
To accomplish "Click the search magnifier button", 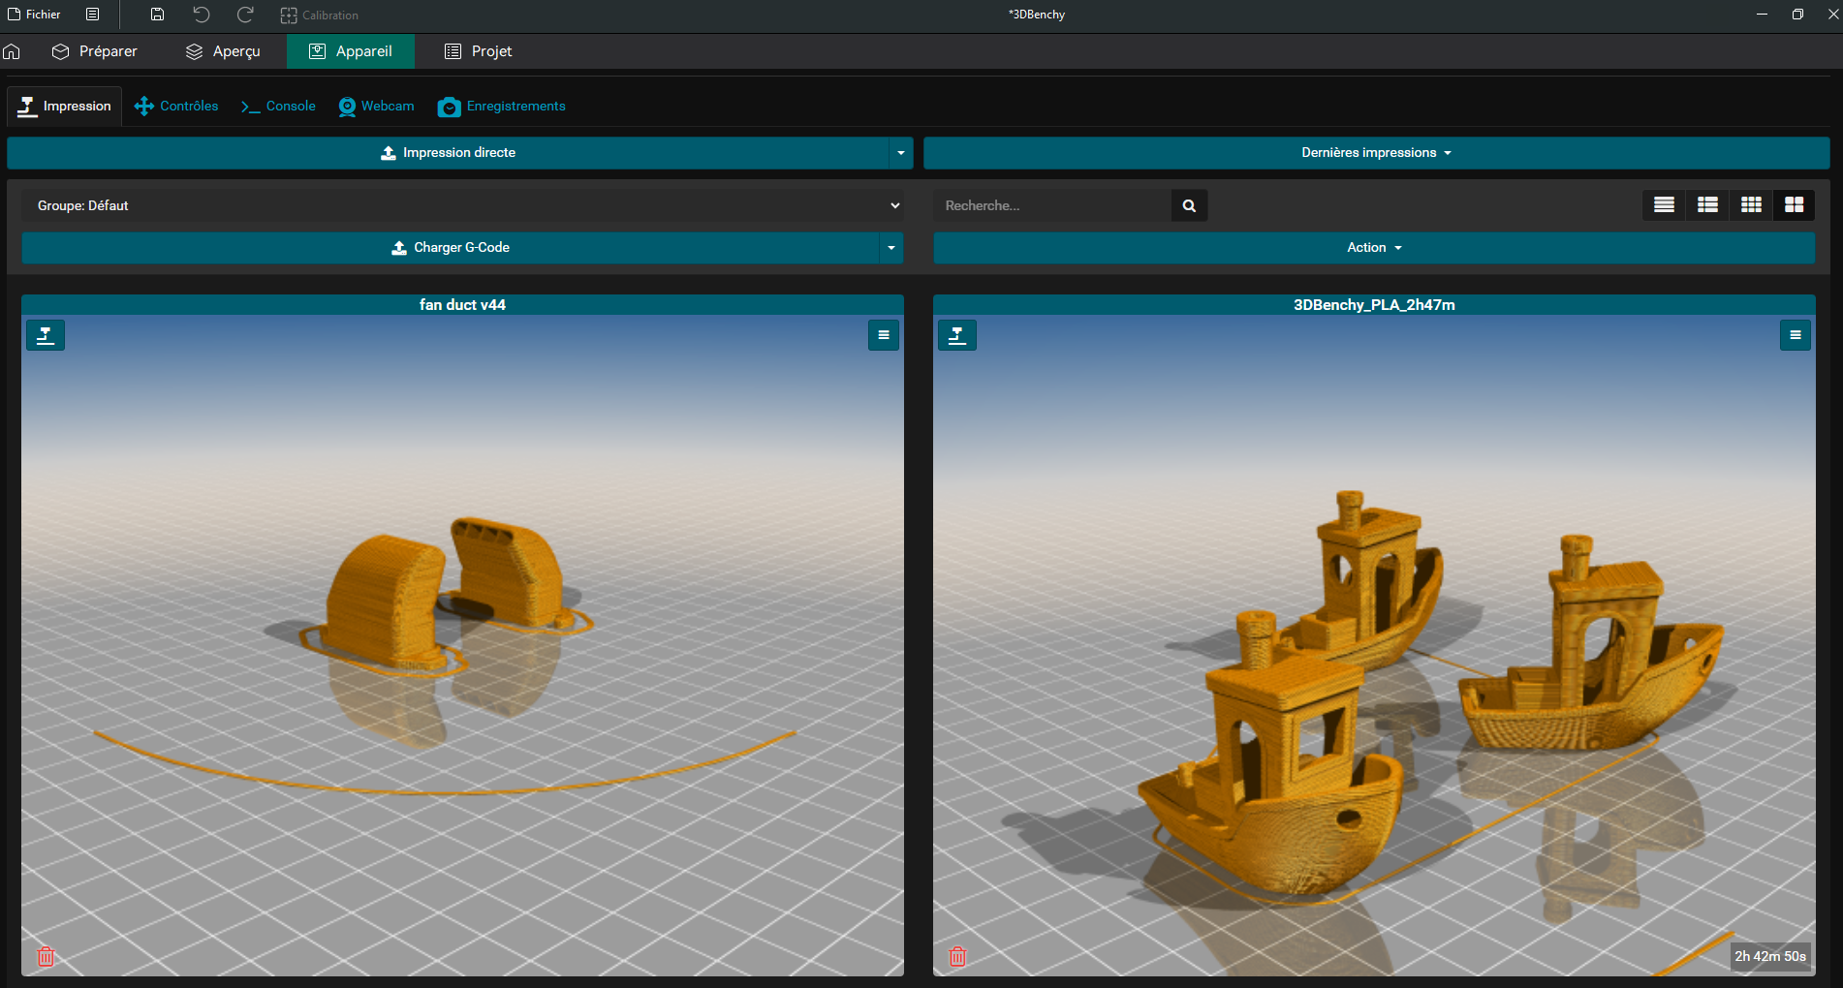I will (x=1189, y=205).
